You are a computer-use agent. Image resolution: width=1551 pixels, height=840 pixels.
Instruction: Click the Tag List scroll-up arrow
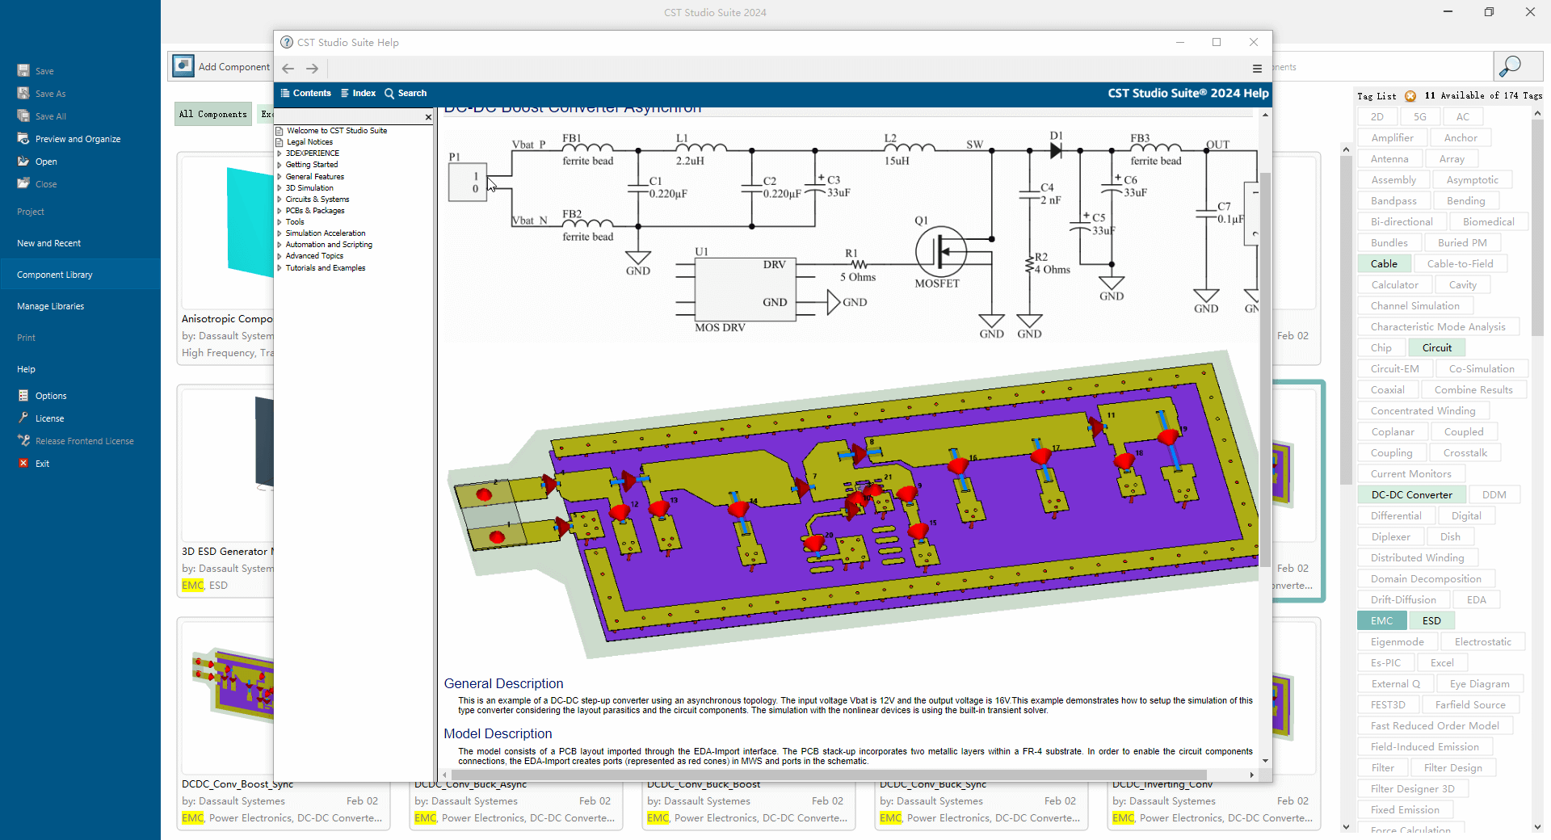click(1537, 114)
